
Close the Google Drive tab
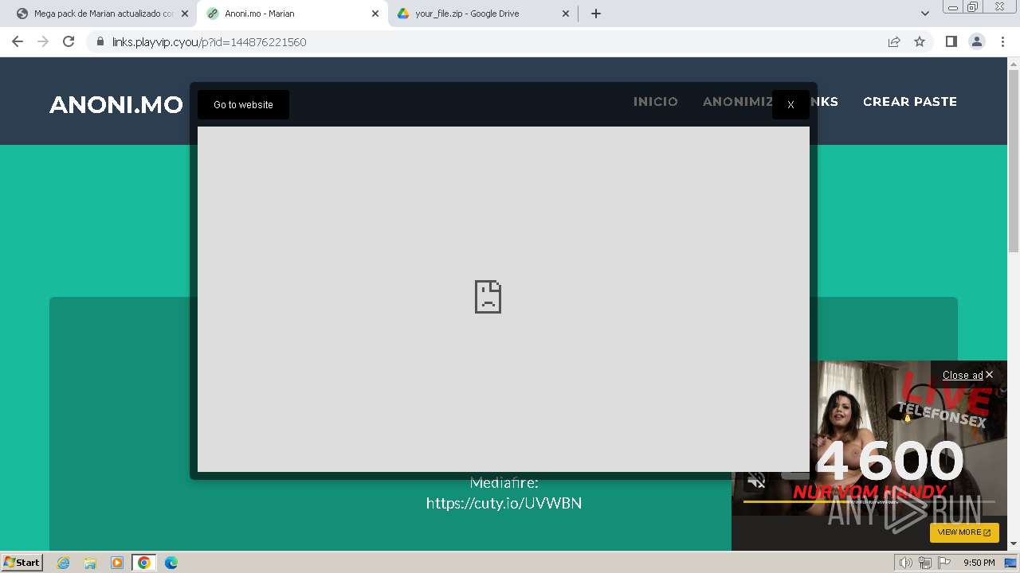(566, 14)
